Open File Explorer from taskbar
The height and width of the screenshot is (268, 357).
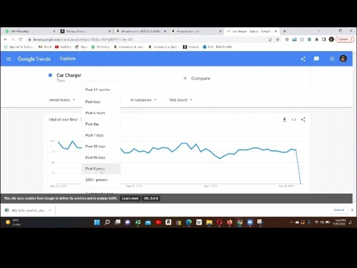click(x=209, y=222)
